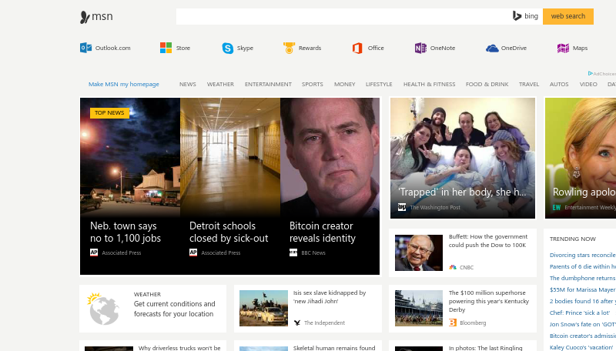Open the MONEY section

click(344, 84)
